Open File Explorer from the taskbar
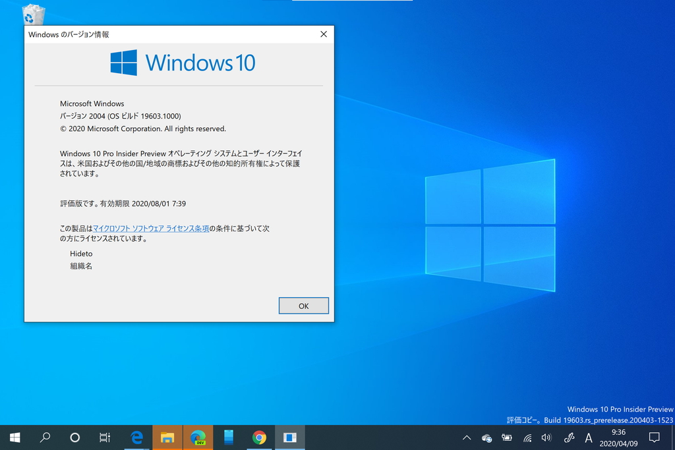The width and height of the screenshot is (675, 450). (x=166, y=437)
